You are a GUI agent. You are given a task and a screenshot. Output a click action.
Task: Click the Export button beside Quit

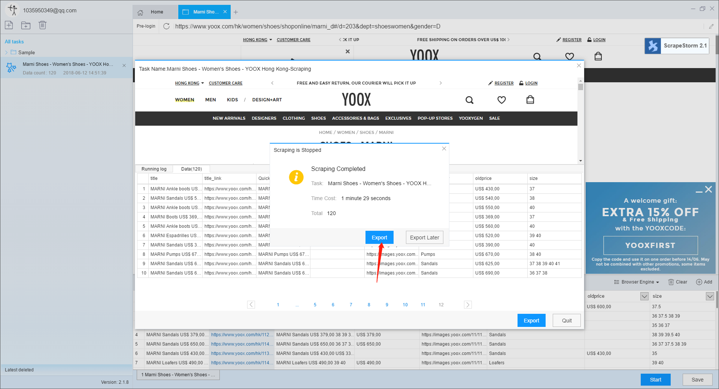coord(531,321)
